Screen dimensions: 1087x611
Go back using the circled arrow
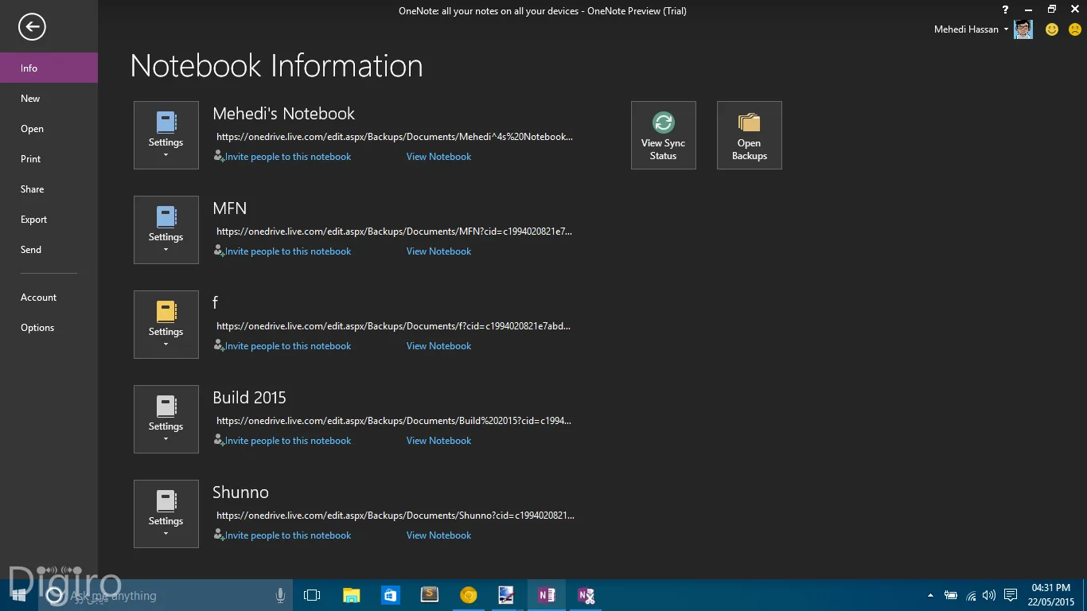point(33,27)
